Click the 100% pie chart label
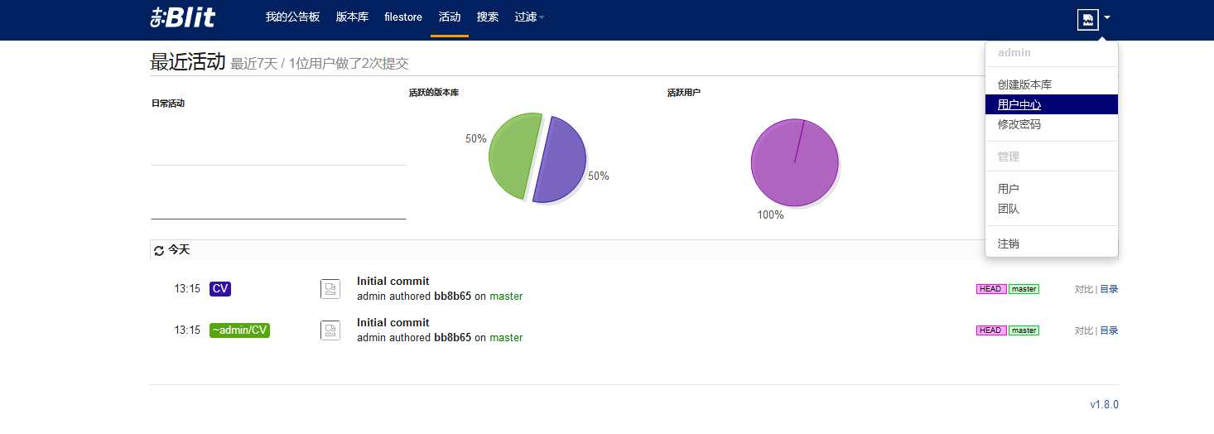The height and width of the screenshot is (434, 1214). 770,215
